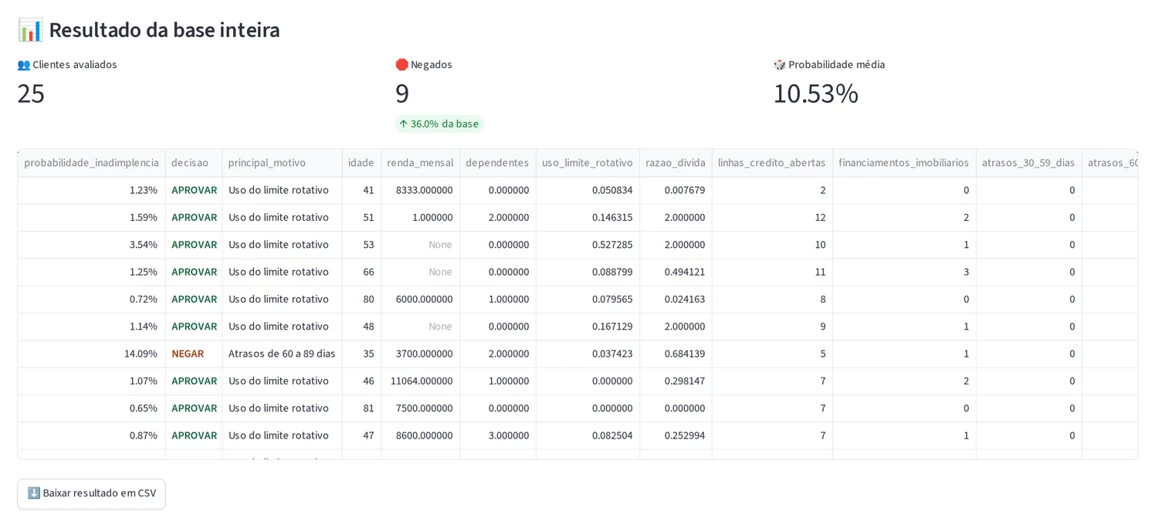Click the 14.09% probability cell
Viewport: 1158px width, 518px height.
(91, 354)
